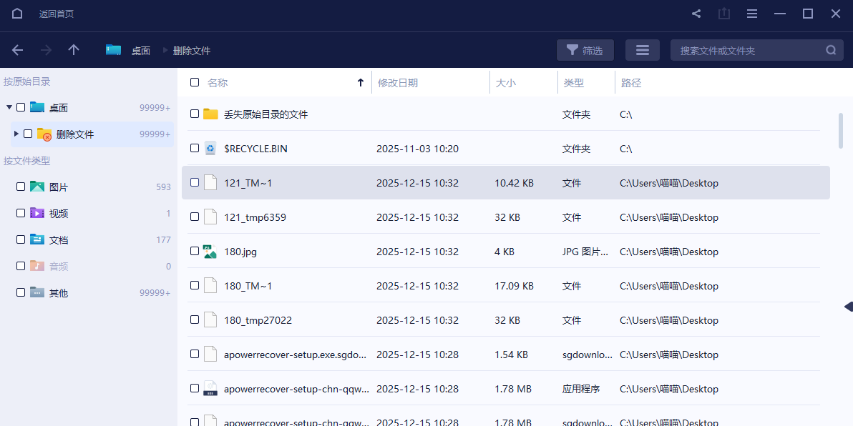Click the vertical scrollbar thumb
The width and height of the screenshot is (853, 426).
tap(841, 130)
